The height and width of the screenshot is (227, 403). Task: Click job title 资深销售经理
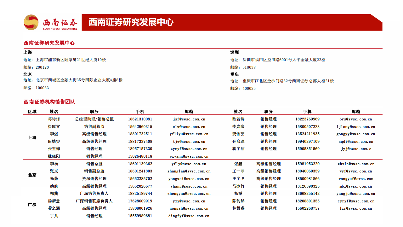point(94,179)
